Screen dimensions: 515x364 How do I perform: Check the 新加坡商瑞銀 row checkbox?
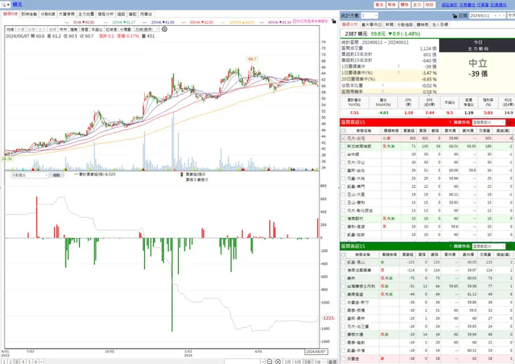coord(343,146)
